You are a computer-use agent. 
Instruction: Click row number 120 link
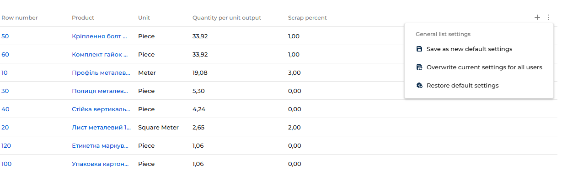[6, 145]
